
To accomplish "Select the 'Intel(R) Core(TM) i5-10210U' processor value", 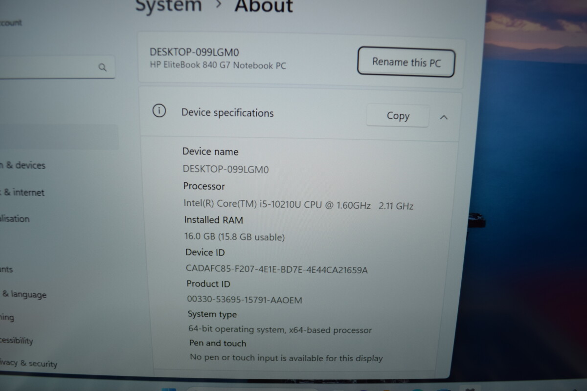I will pyautogui.click(x=298, y=205).
